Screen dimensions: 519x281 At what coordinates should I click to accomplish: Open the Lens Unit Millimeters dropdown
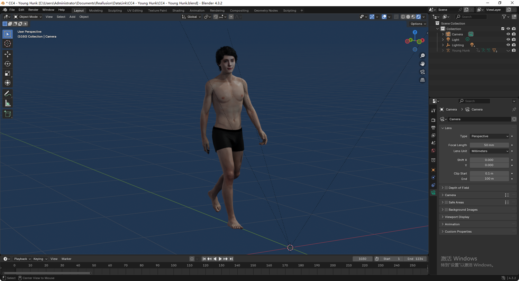pos(489,151)
